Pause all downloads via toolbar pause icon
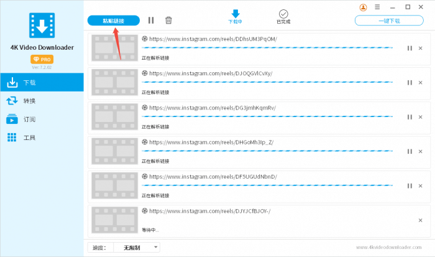The height and width of the screenshot is (257, 435). [x=151, y=21]
